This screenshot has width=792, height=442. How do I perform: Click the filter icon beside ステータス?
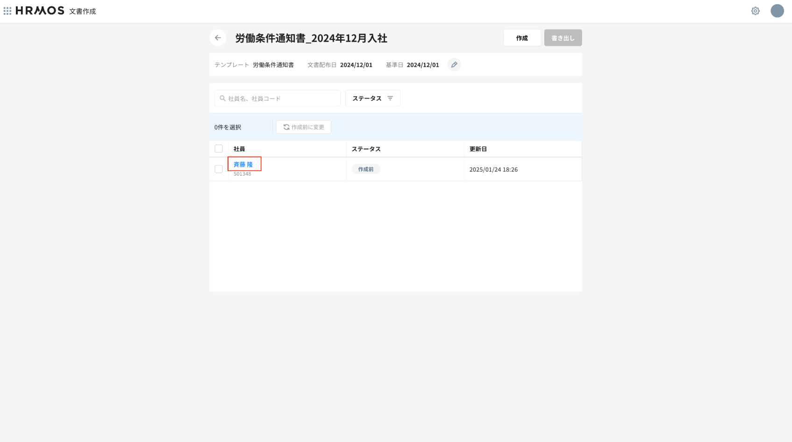pos(390,99)
